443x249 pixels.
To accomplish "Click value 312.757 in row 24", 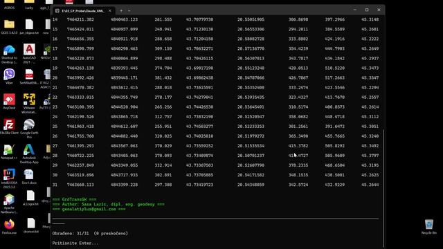I will [163, 117].
